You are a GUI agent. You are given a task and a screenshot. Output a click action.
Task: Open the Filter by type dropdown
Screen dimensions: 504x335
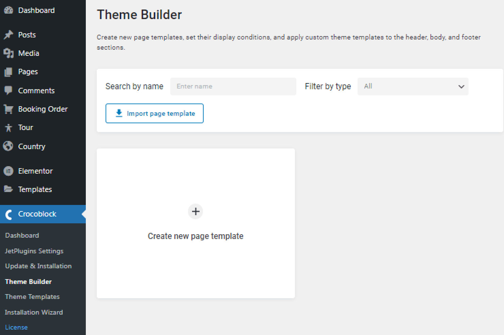(413, 86)
